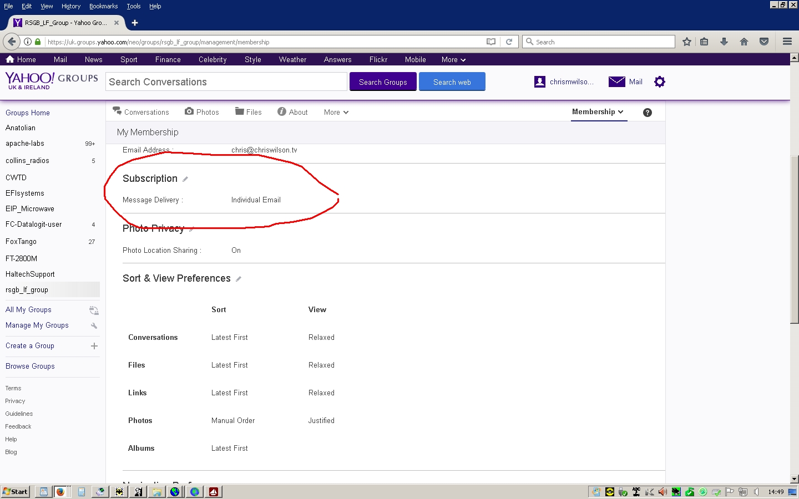Open the Flickr link in the Yahoo bar

tap(378, 60)
